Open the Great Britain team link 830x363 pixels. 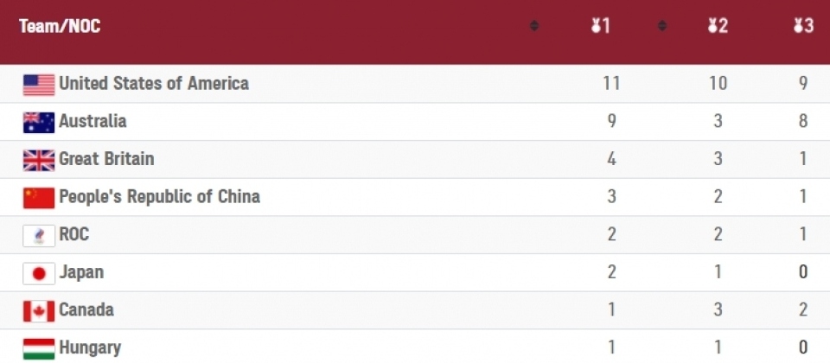(x=106, y=160)
